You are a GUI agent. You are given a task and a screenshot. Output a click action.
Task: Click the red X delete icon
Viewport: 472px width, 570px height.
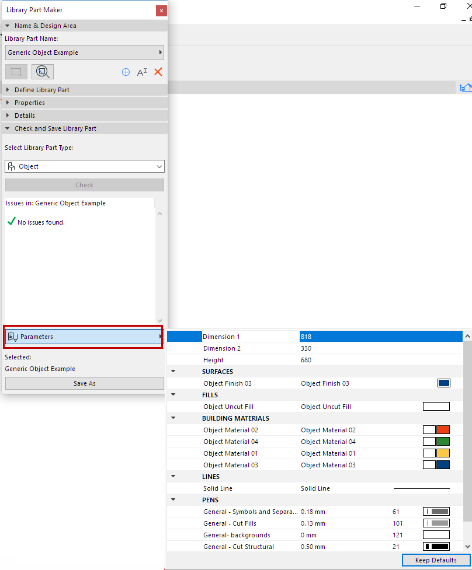tap(157, 72)
